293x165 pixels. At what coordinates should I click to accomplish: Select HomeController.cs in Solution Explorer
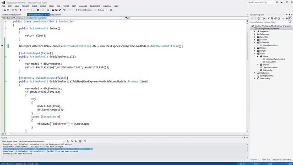[271, 45]
